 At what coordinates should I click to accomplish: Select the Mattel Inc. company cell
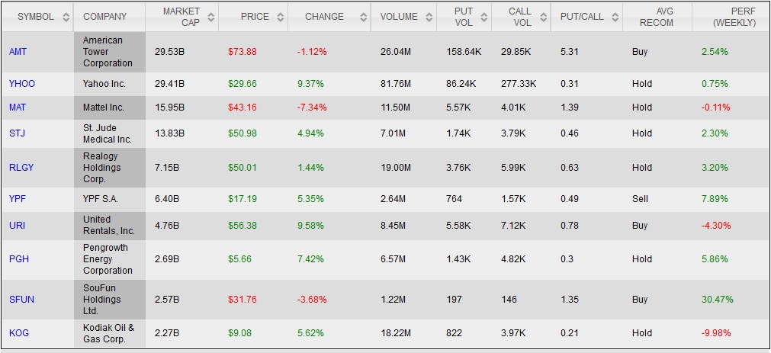pos(110,108)
